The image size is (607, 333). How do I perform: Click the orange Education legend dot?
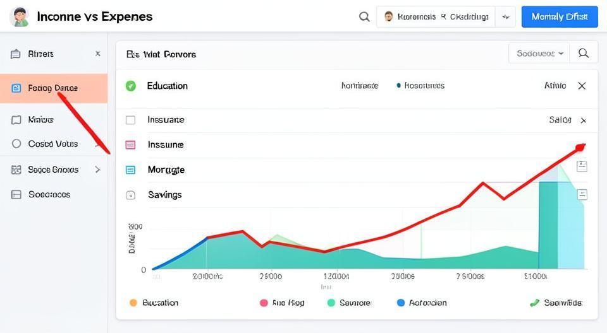coord(133,303)
